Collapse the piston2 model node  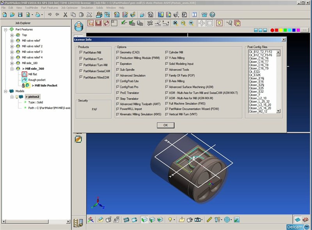click(x=12, y=97)
